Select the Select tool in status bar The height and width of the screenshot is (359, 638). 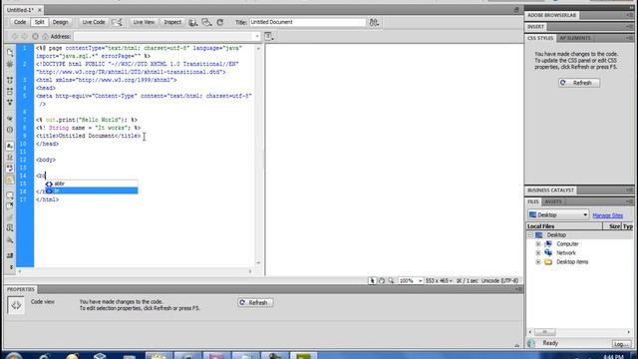point(372,281)
